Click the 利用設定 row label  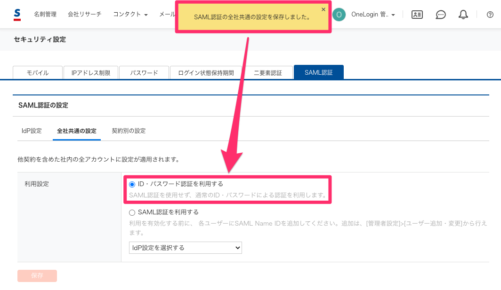(37, 184)
